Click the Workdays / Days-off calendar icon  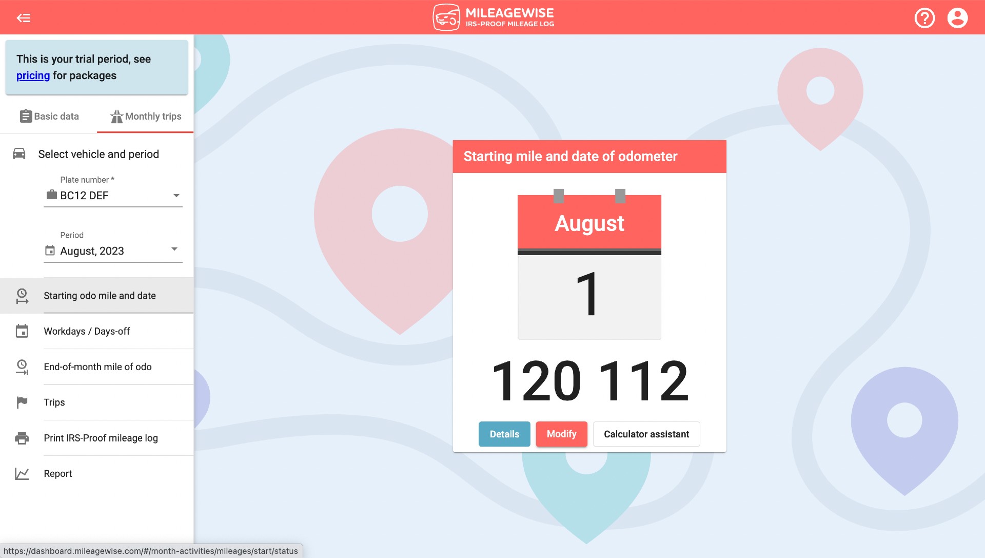coord(21,331)
